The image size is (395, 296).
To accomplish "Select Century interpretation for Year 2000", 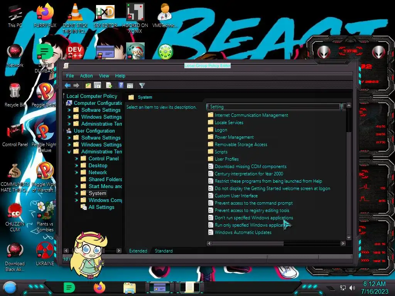I will click(x=249, y=174).
